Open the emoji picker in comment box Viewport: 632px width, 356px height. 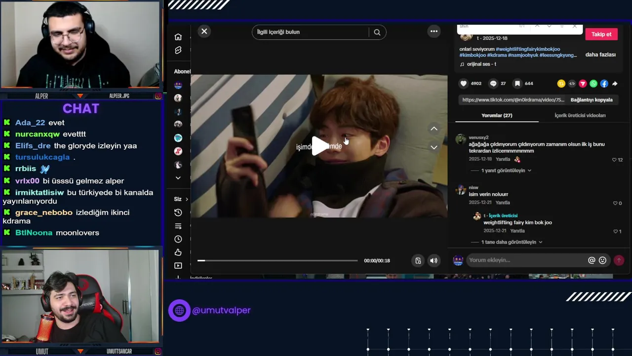coord(602,260)
